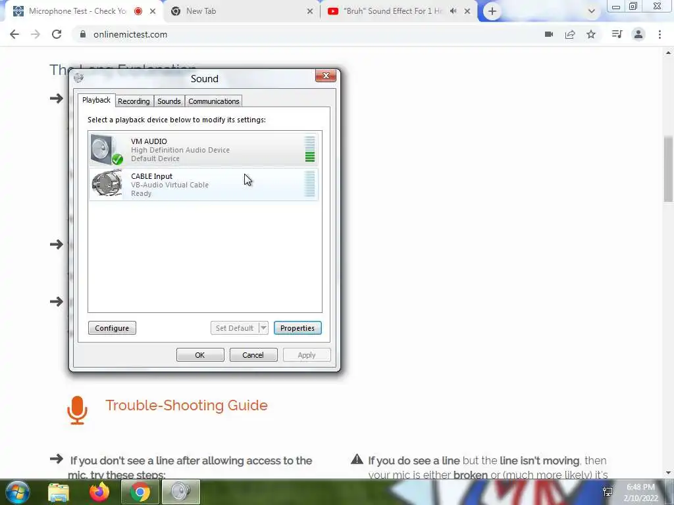Click the padlock site info icon
The width and height of the screenshot is (674, 505).
(82, 34)
